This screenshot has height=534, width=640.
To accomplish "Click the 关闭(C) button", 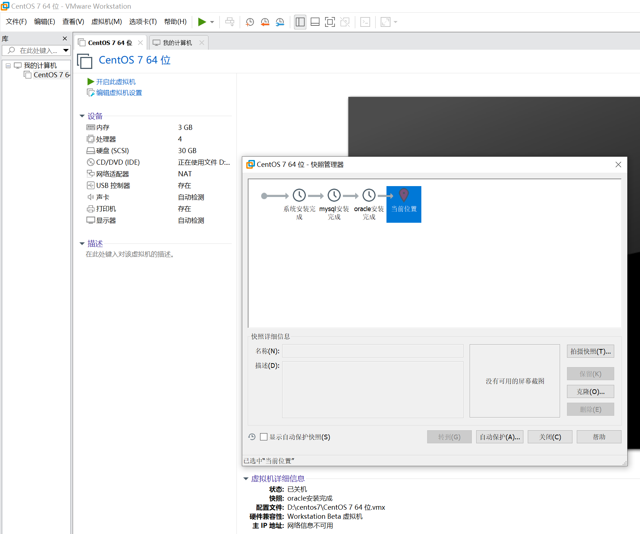I will coord(550,437).
